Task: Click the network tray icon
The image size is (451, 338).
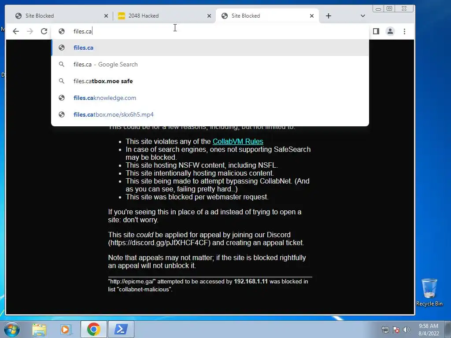Action: click(385, 330)
